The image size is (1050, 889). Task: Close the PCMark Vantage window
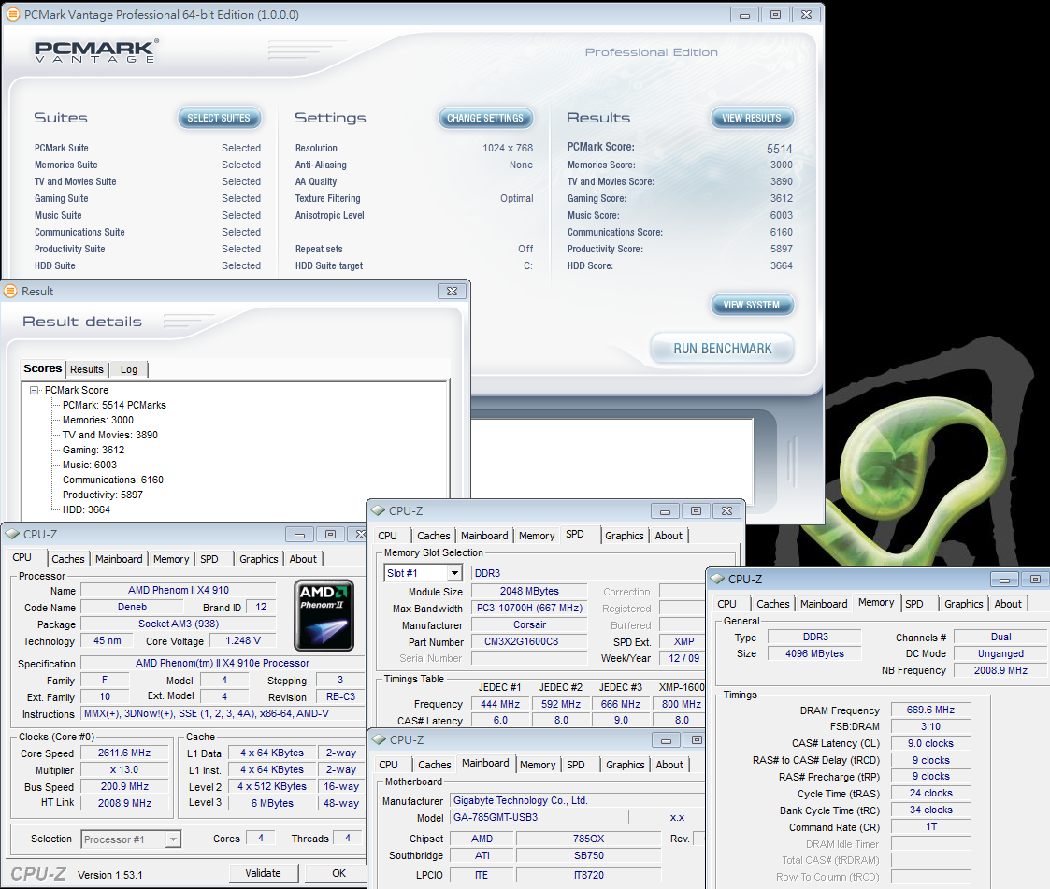pos(806,15)
